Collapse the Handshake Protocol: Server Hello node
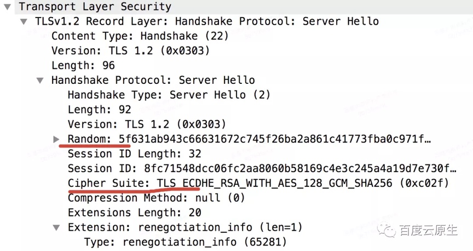 click(40, 81)
